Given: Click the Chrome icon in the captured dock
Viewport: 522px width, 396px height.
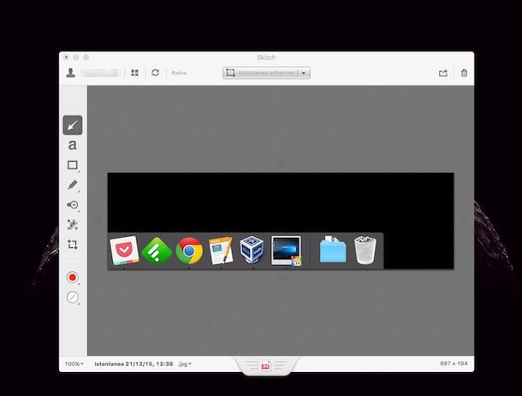Looking at the screenshot, I should click(x=189, y=251).
